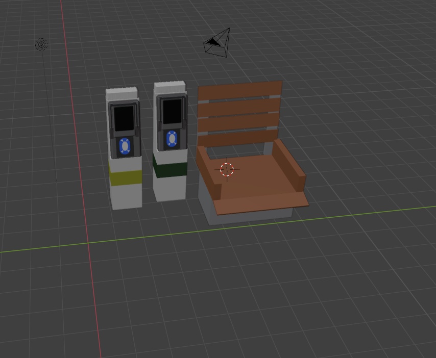This screenshot has height=358, width=436.
Task: Click the black screen on the yellow-striped kiosk
Action: tap(124, 118)
